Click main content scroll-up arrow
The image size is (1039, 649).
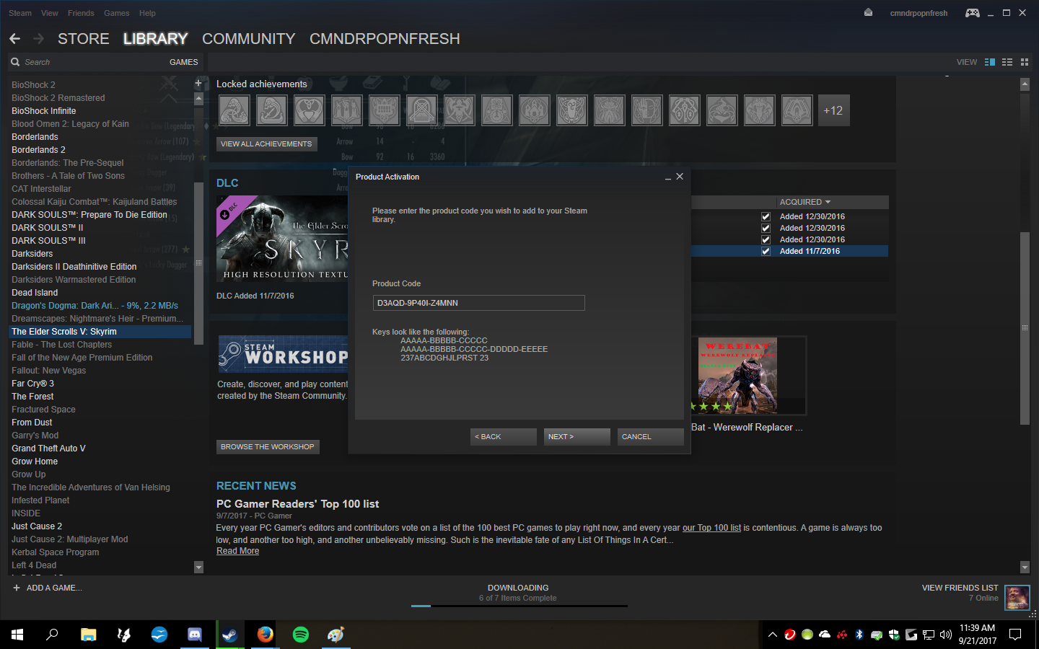click(1025, 84)
